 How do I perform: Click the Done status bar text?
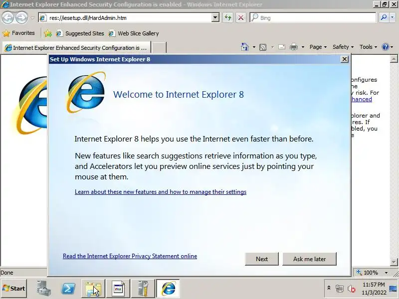click(x=7, y=273)
